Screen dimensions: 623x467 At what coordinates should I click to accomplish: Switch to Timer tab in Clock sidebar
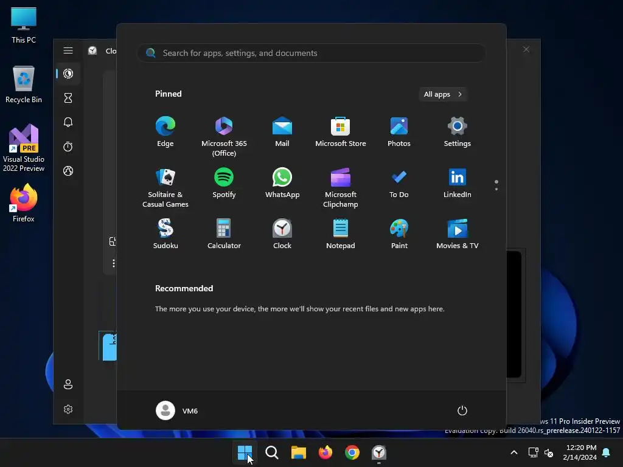coord(68,98)
